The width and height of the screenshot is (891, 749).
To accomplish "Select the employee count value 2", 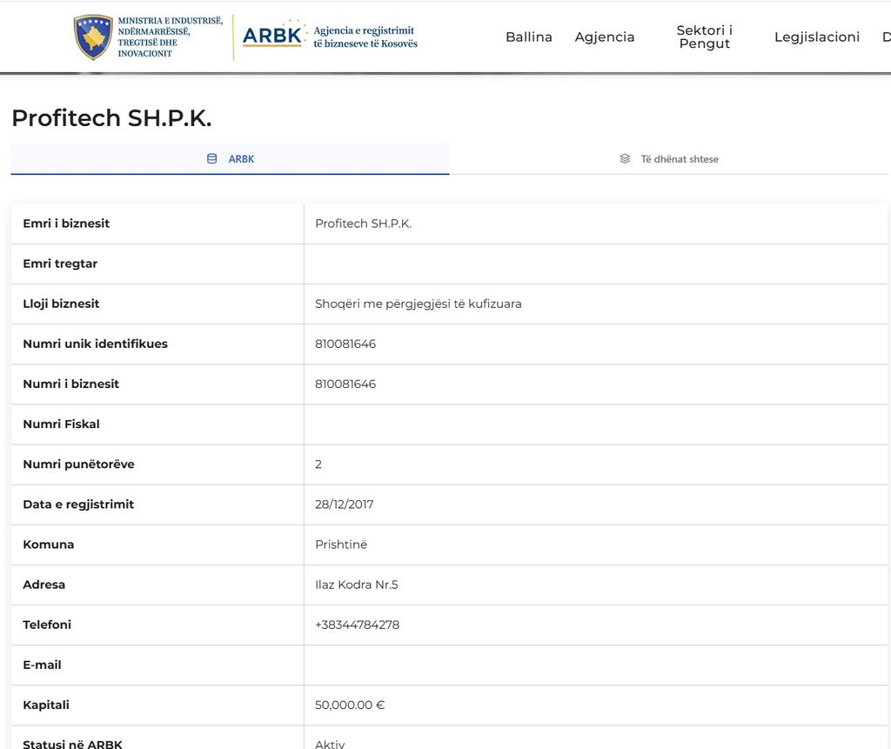I will 318,465.
